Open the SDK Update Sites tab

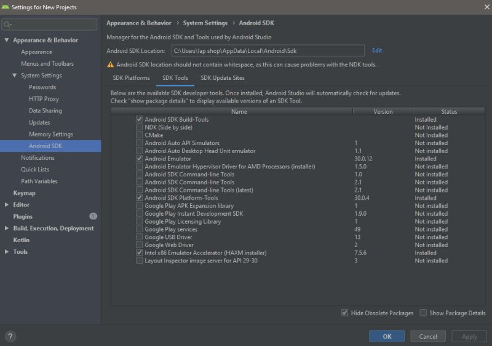pos(223,78)
